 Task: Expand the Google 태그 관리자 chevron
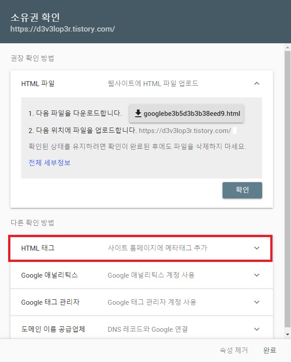click(257, 302)
